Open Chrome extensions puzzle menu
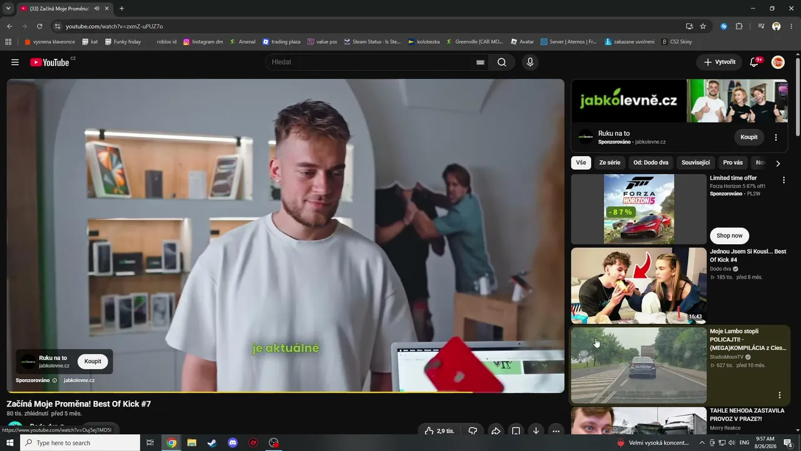 [x=739, y=26]
